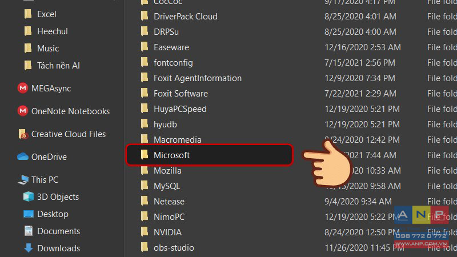Click the Foxit Software folder icon
This screenshot has width=457, height=257.
pyautogui.click(x=145, y=93)
